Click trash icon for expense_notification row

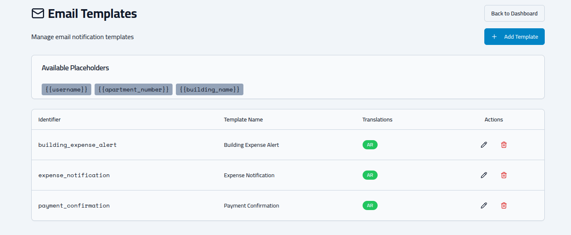click(x=504, y=175)
